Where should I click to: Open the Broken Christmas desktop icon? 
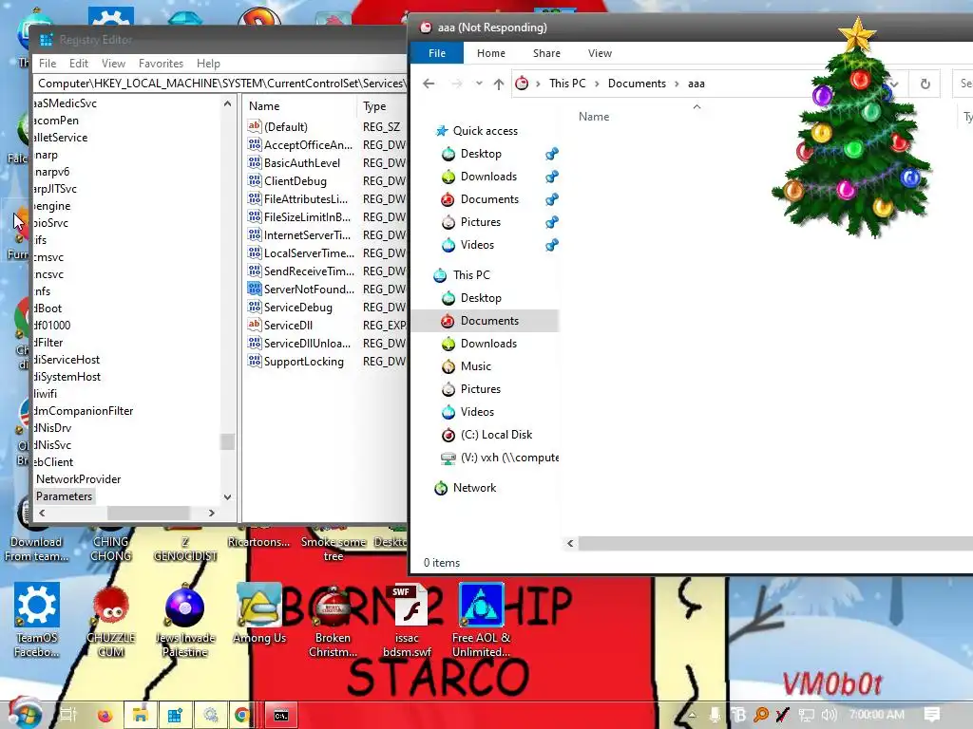coord(333,619)
